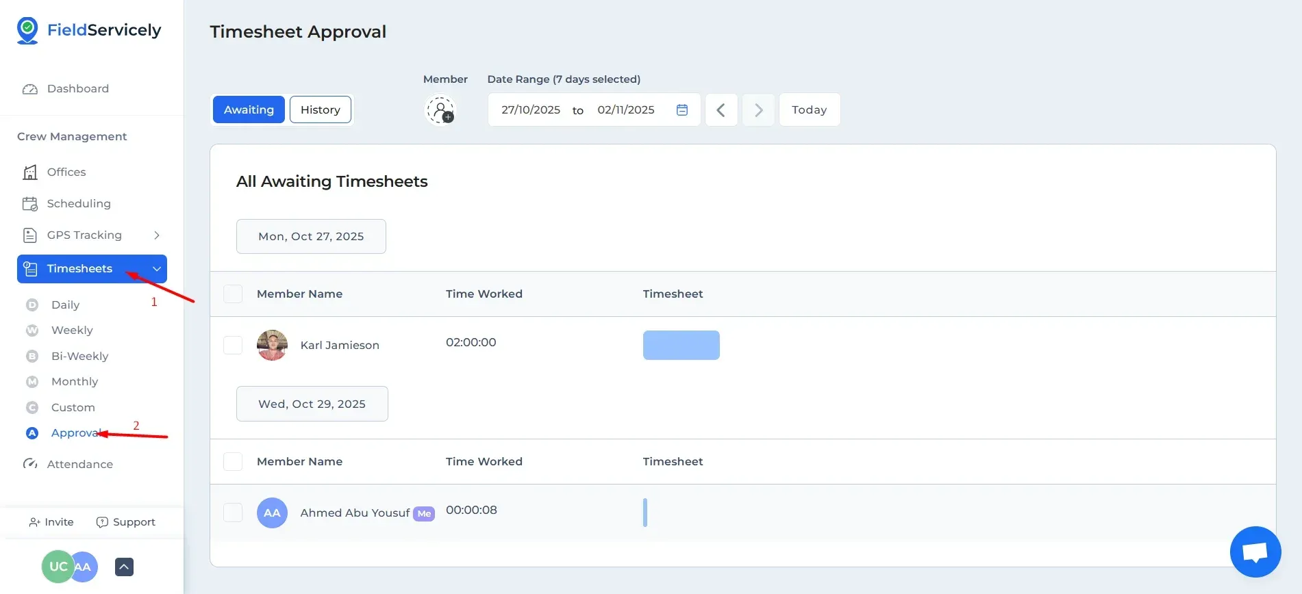Image resolution: width=1302 pixels, height=594 pixels.
Task: Select all timesheets for Oct 27
Action: pos(233,294)
